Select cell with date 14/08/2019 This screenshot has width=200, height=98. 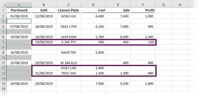44,37
